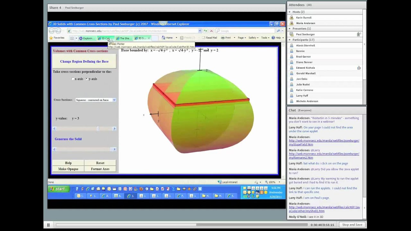Click the status icon beside Edward Nichols
The height and width of the screenshot is (231, 411).
click(x=359, y=68)
